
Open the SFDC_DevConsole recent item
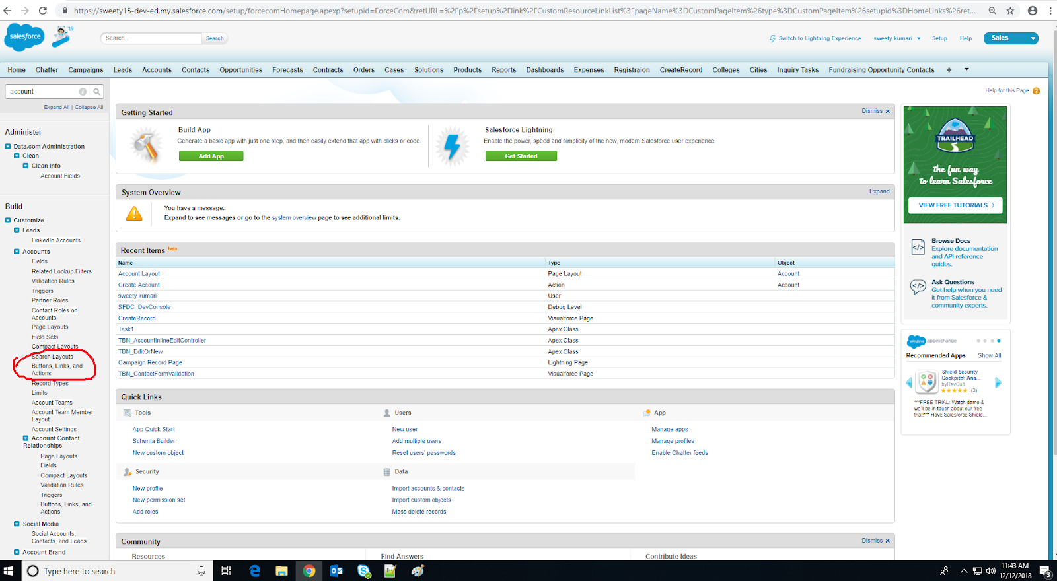pos(144,307)
